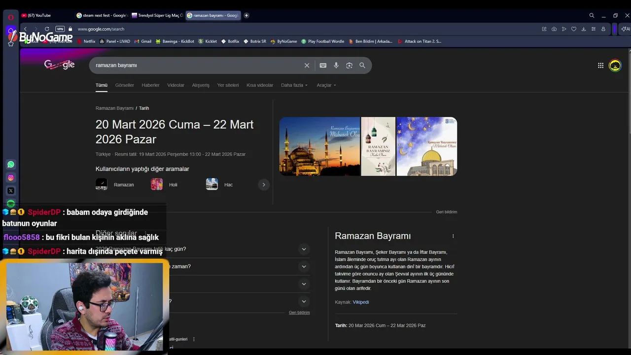Open X (Twitter) in the Opera sidebar
Screen dimensions: 631x355
pos(11,190)
